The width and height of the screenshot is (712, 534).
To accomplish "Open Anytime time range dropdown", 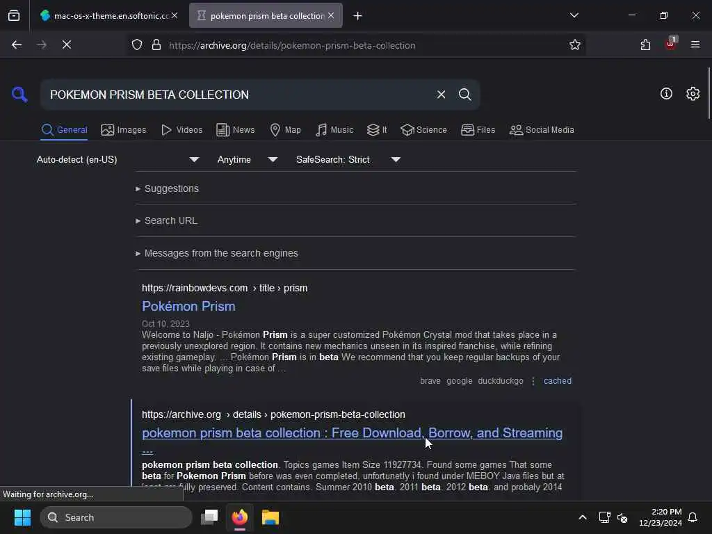I will (247, 159).
